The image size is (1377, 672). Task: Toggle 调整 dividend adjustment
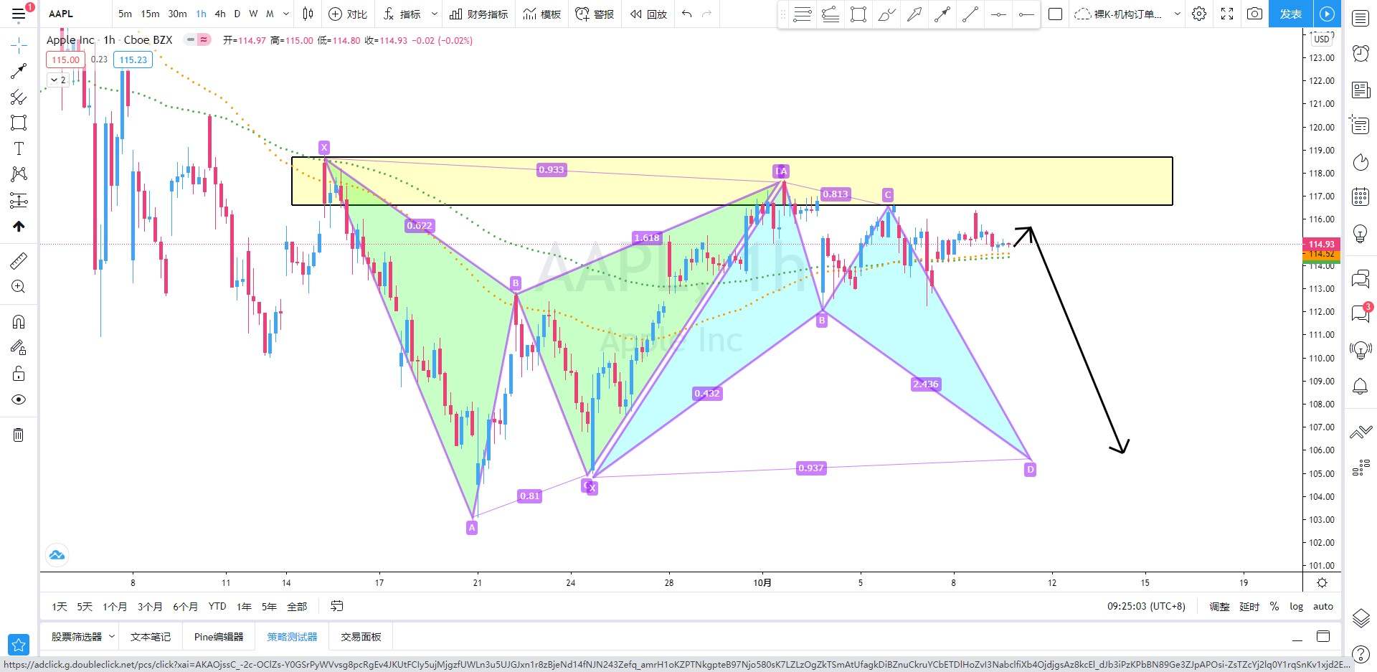tap(1219, 606)
